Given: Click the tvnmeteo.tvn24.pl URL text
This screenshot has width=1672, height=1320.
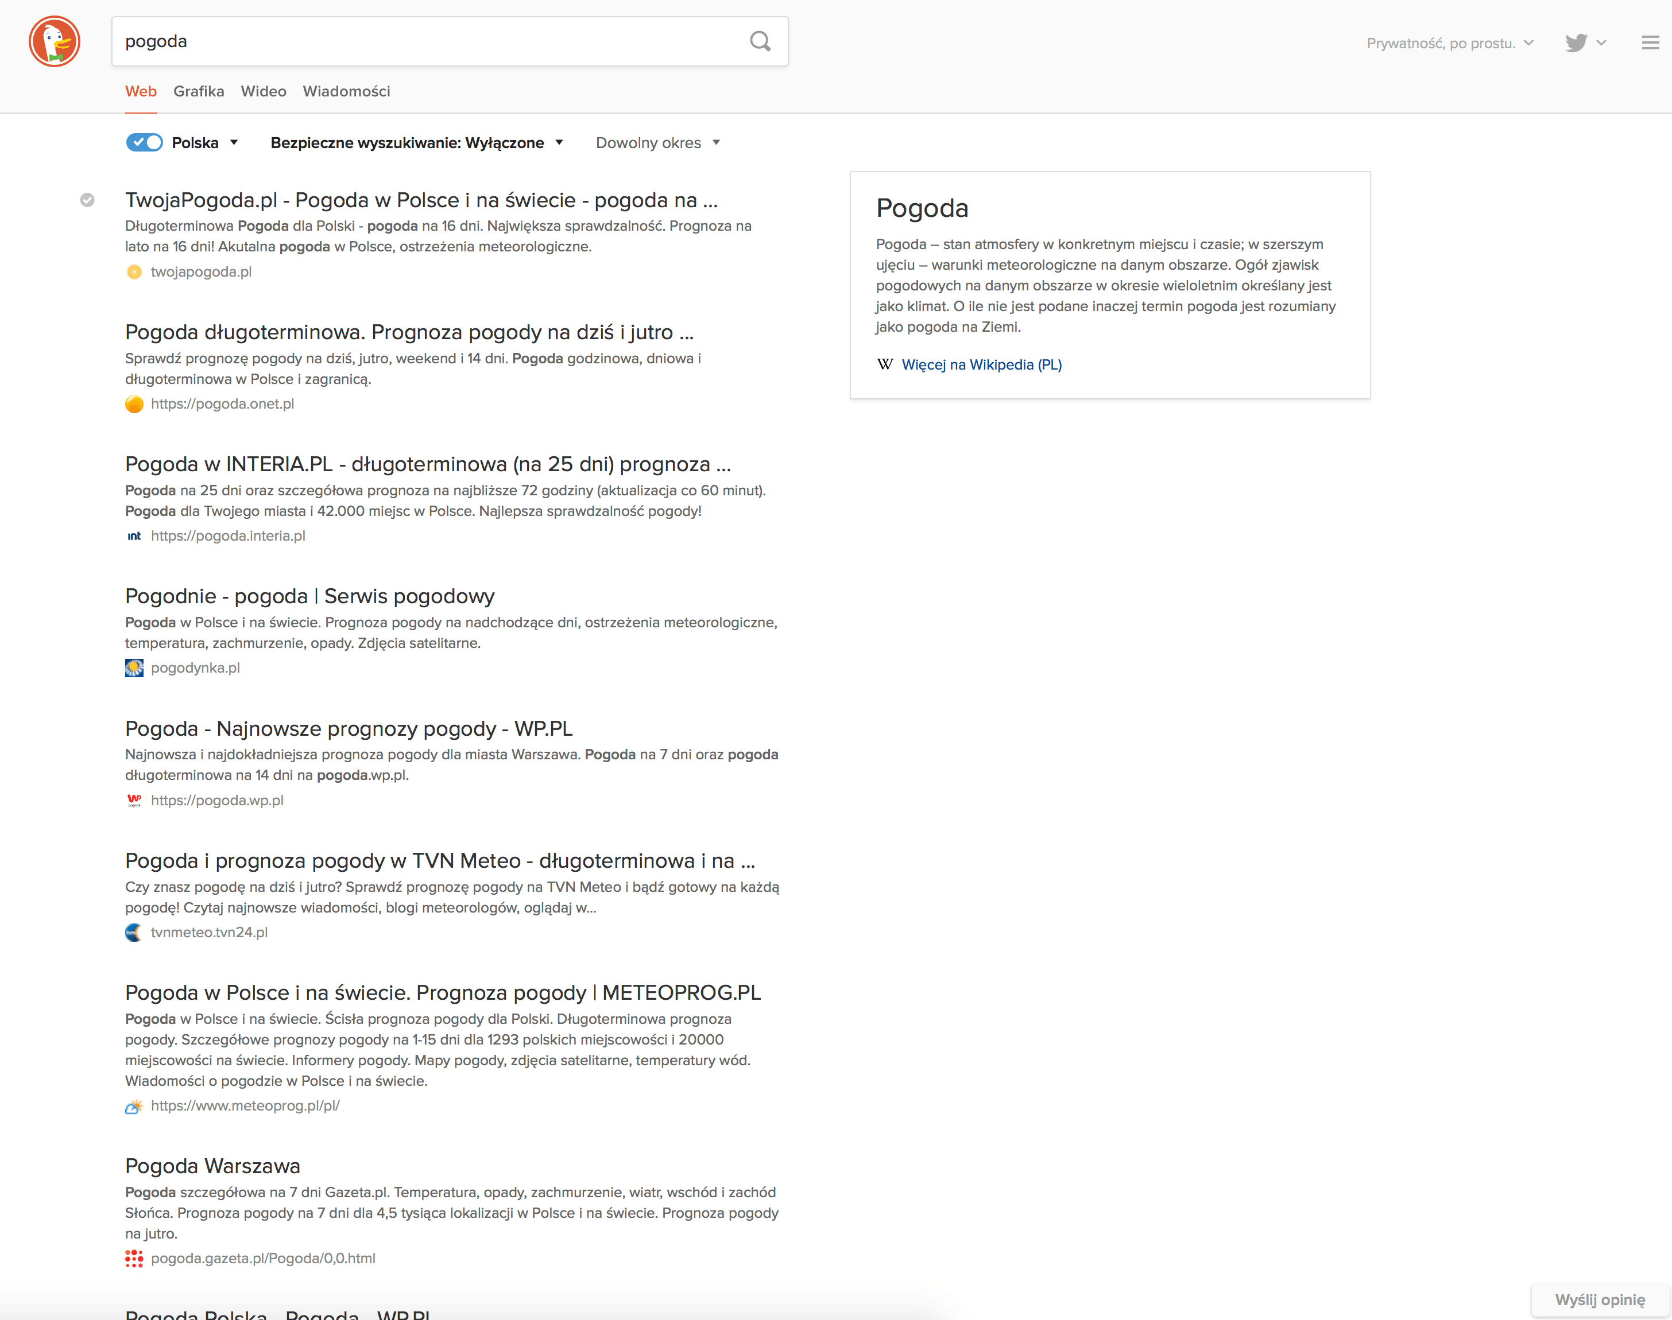Looking at the screenshot, I should coord(210,933).
